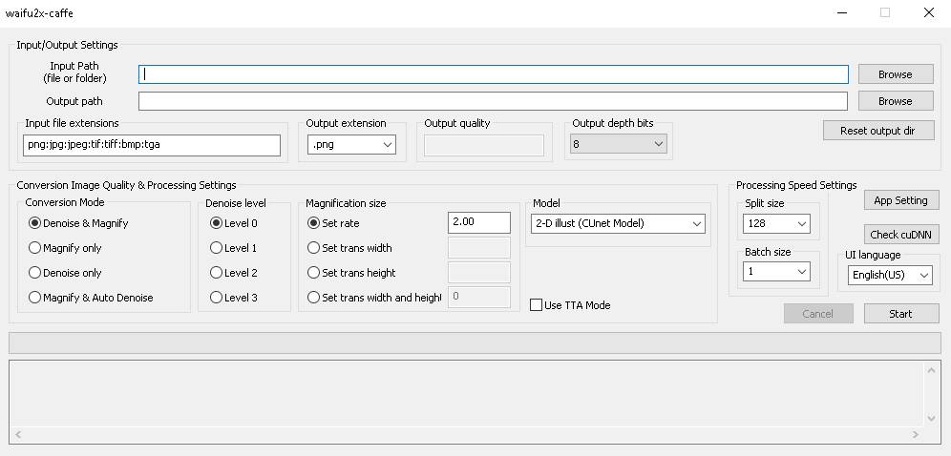Screen dimensions: 951x456
Task: Edit the Input file extensions field
Action: (152, 145)
